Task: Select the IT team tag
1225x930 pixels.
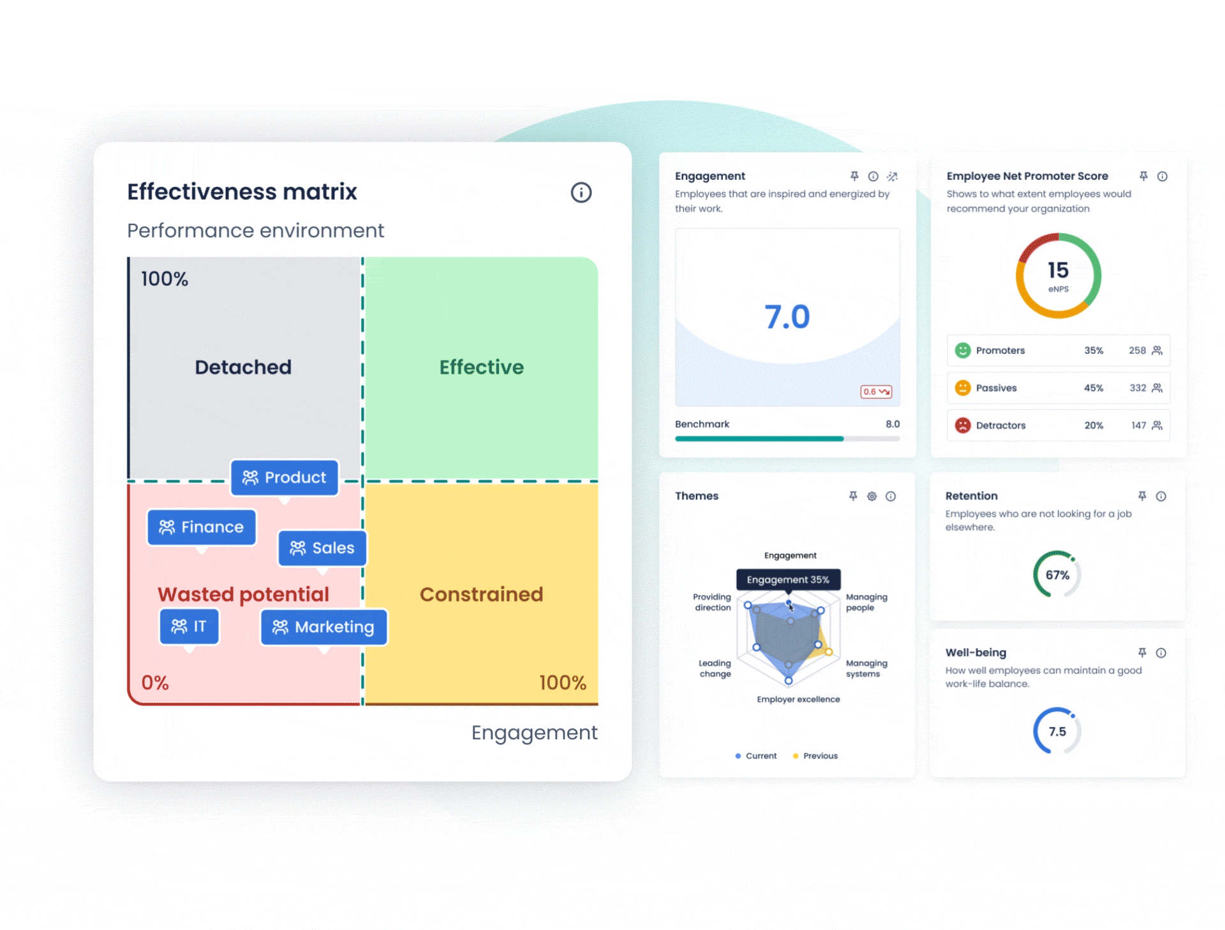Action: point(189,626)
